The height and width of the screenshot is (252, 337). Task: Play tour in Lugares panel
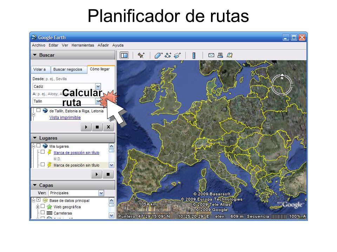[97, 174]
